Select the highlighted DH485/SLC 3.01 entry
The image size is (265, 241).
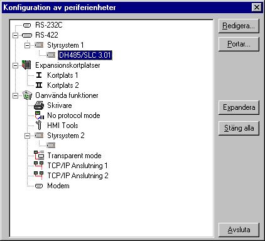(x=85, y=55)
